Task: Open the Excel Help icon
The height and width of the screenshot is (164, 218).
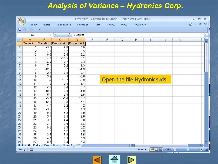Action: 190,24
